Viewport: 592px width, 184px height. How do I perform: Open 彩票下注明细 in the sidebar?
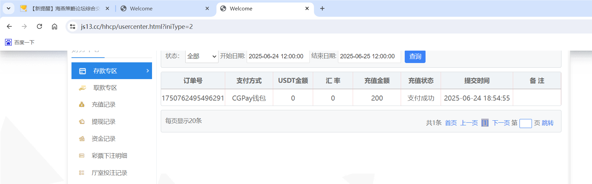pos(109,156)
